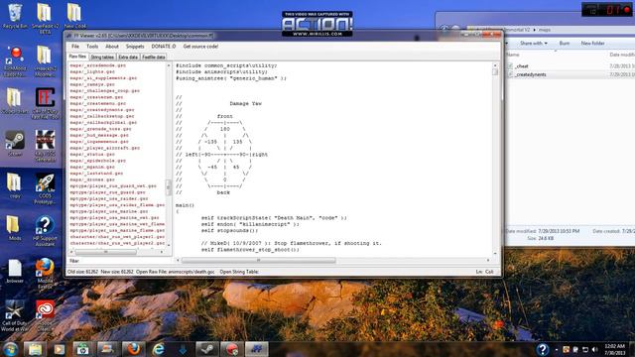Click New folder in Explorer toolbar

[592, 43]
